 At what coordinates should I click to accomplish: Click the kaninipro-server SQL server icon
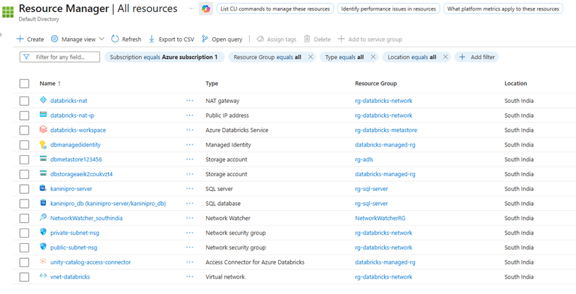(x=43, y=189)
